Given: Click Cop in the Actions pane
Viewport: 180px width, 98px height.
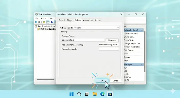Looking at the screenshot, I should 126,71.
